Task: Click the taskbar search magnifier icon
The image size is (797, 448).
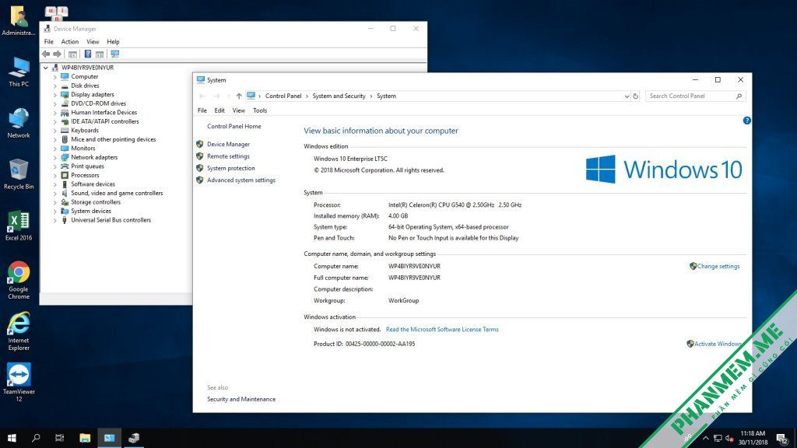Action: [x=36, y=438]
